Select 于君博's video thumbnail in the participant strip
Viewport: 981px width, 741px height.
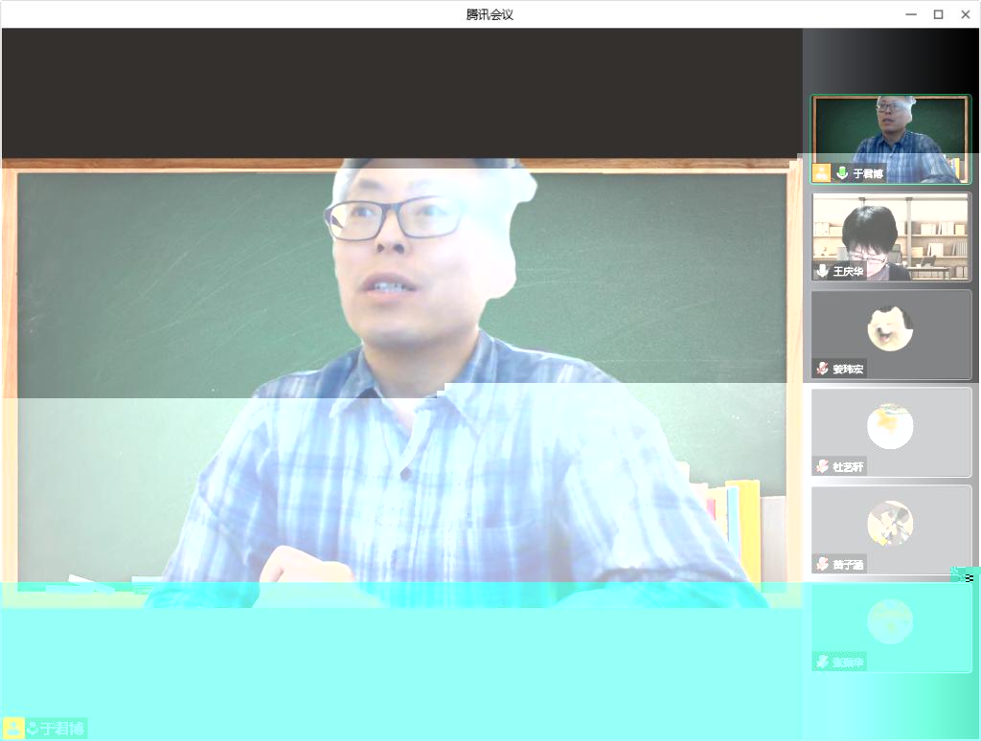(x=891, y=139)
